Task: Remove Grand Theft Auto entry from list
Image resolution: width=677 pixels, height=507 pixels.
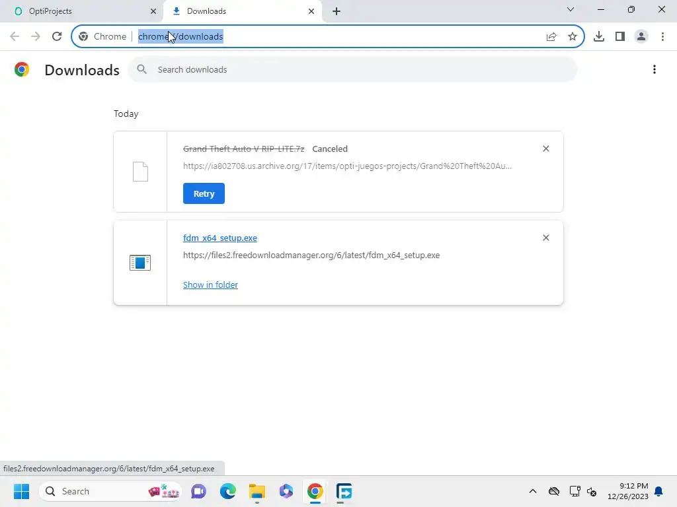Action: [545, 149]
